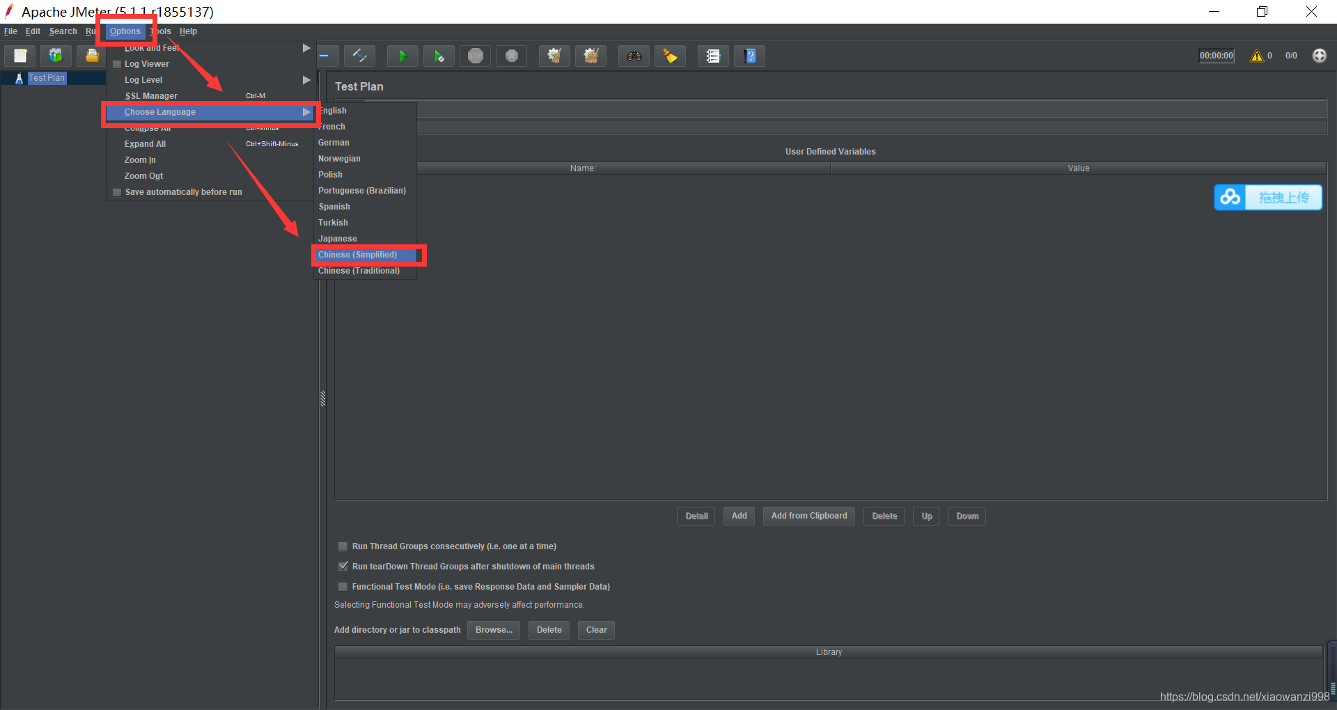The image size is (1337, 710).
Task: Click the Delete button beside Browse
Action: [549, 631]
